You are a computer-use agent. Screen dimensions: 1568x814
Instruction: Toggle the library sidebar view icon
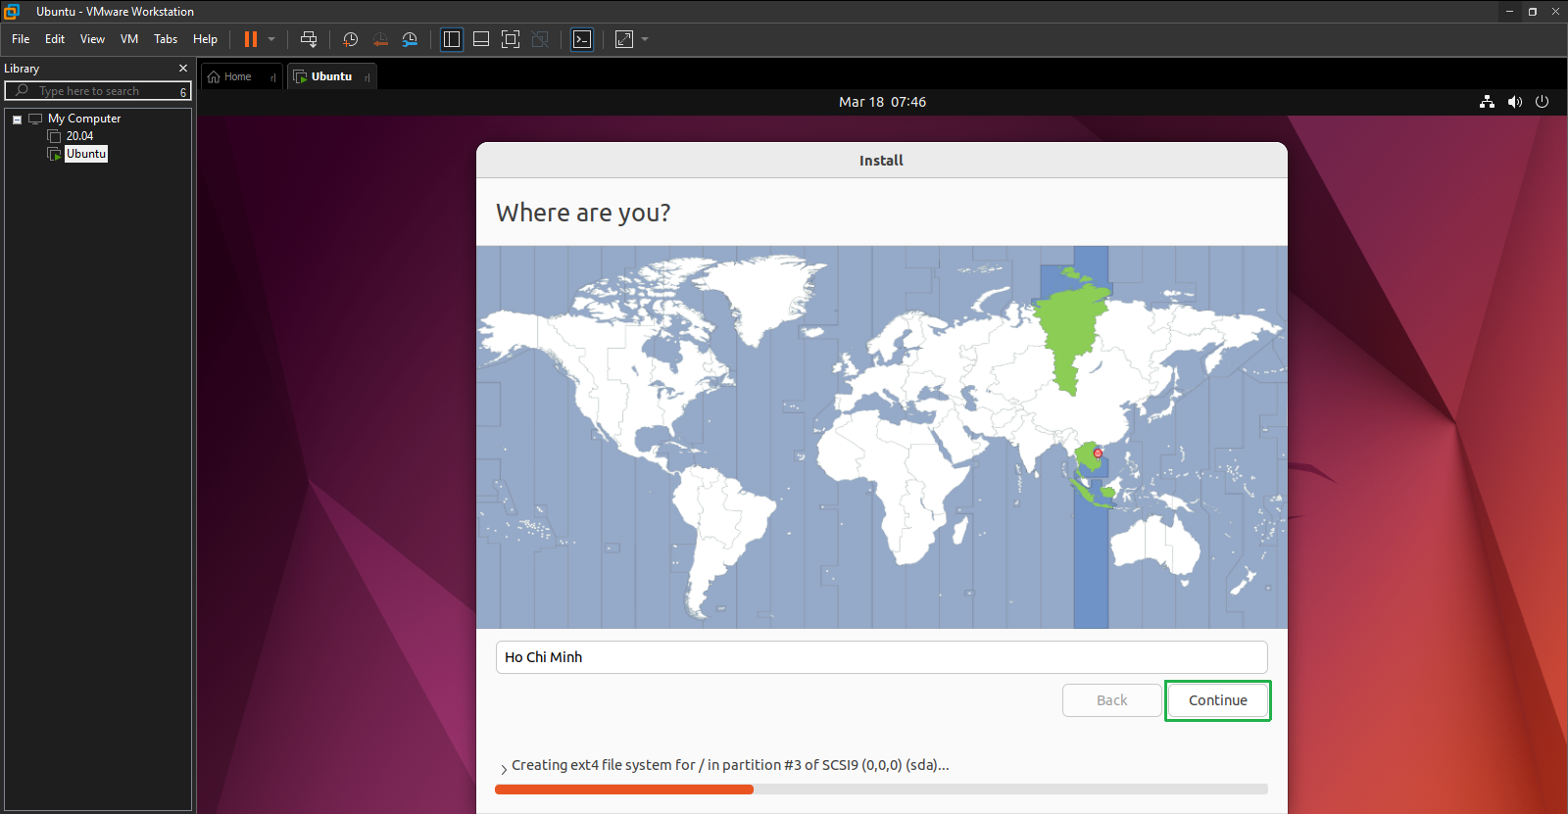pos(452,39)
